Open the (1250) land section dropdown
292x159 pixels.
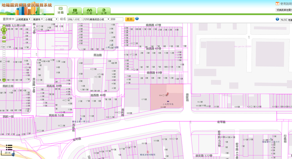96,19
